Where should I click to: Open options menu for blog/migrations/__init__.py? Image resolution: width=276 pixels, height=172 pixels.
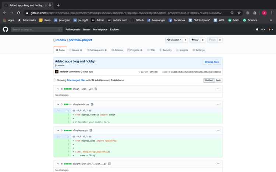[x=218, y=164]
